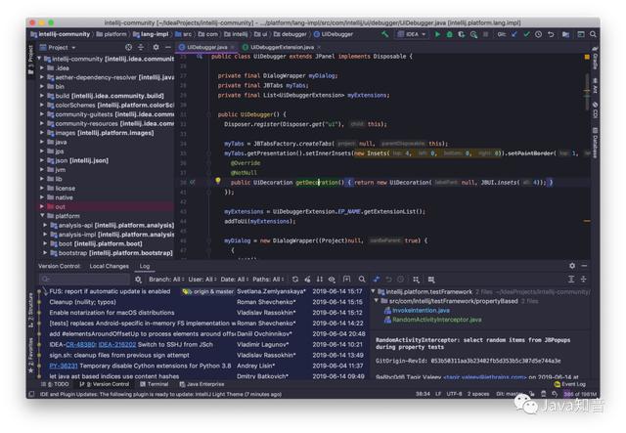The width and height of the screenshot is (626, 433).
Task: Click the UTF-8 encoding in status bar
Action: 454,394
